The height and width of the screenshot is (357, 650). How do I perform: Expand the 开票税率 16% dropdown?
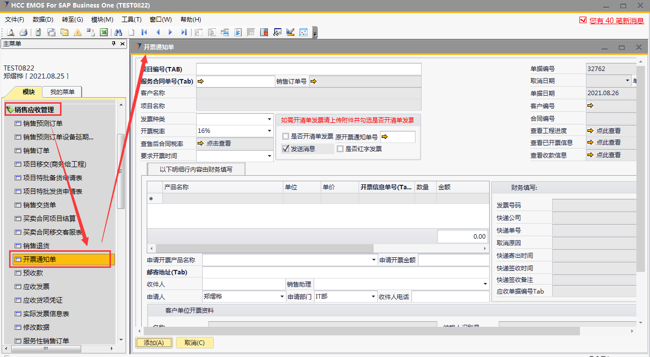(x=269, y=131)
